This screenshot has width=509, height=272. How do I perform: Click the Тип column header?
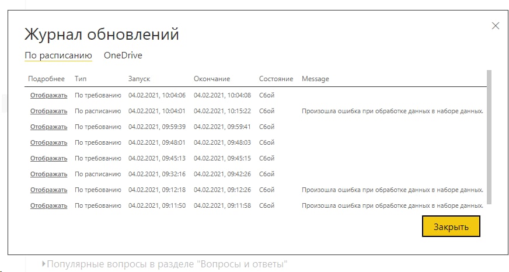[81, 79]
